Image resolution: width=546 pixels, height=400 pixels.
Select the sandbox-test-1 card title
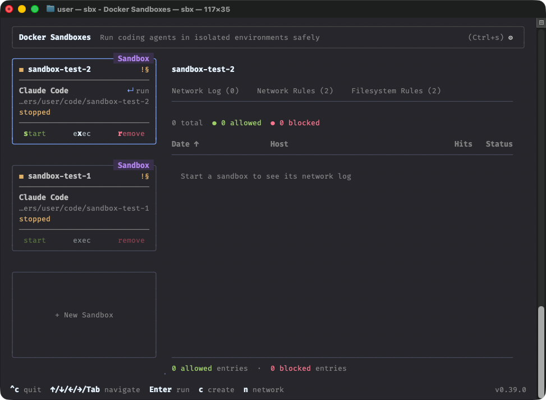(59, 176)
